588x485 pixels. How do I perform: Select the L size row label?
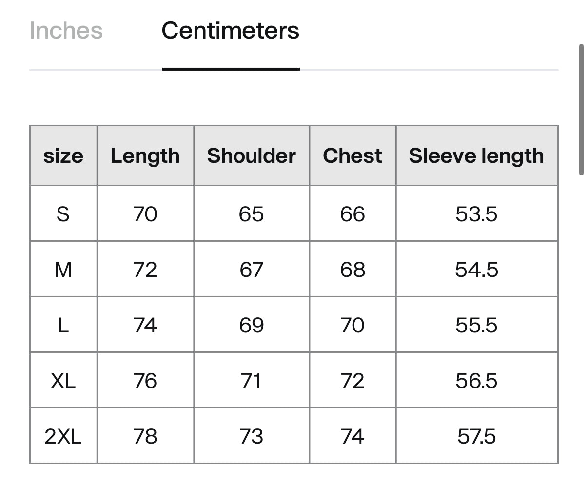(x=63, y=325)
